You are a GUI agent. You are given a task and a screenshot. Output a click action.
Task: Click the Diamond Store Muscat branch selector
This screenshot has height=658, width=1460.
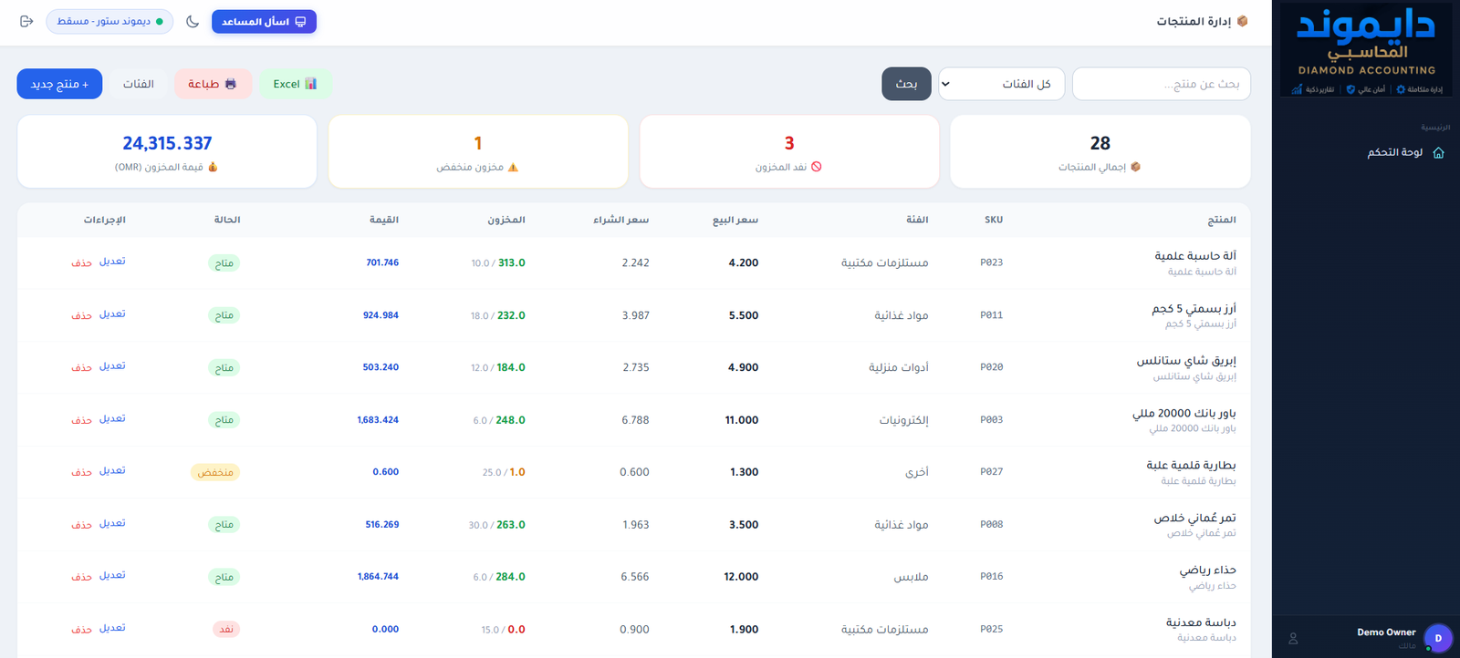click(x=109, y=21)
